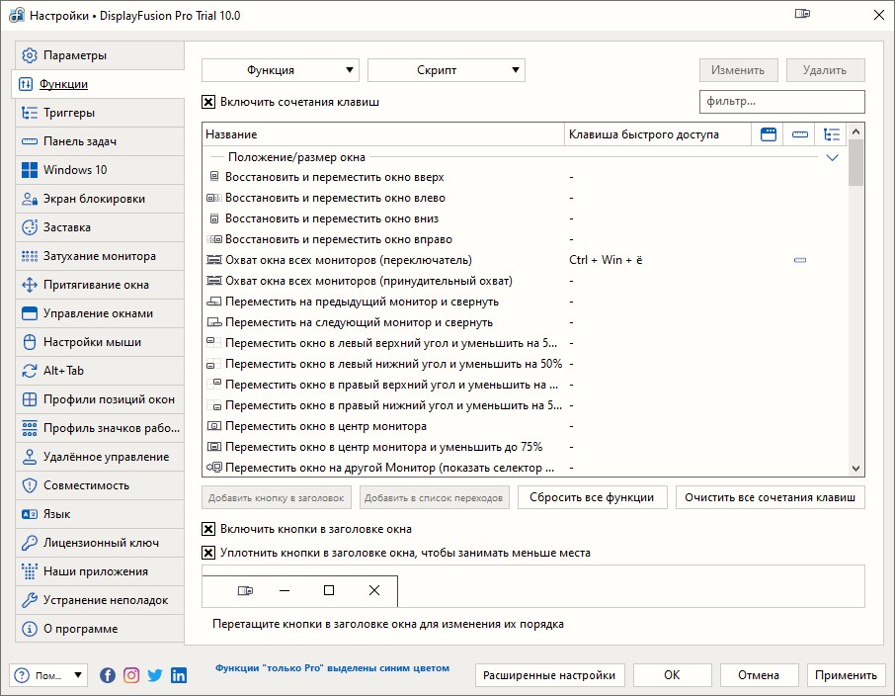Click the title bar button column header icon

pos(769,134)
